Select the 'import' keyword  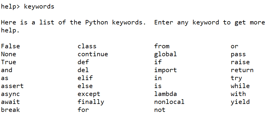tap(165, 70)
